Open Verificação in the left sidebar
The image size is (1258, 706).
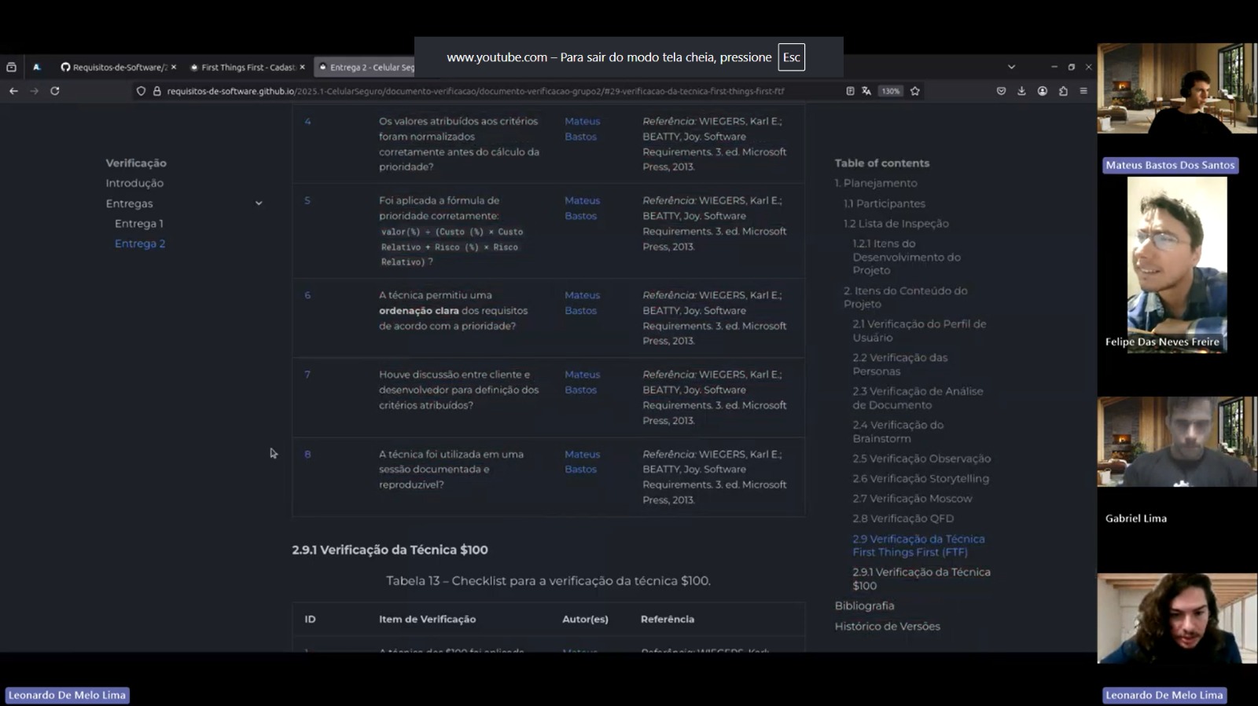pyautogui.click(x=136, y=163)
